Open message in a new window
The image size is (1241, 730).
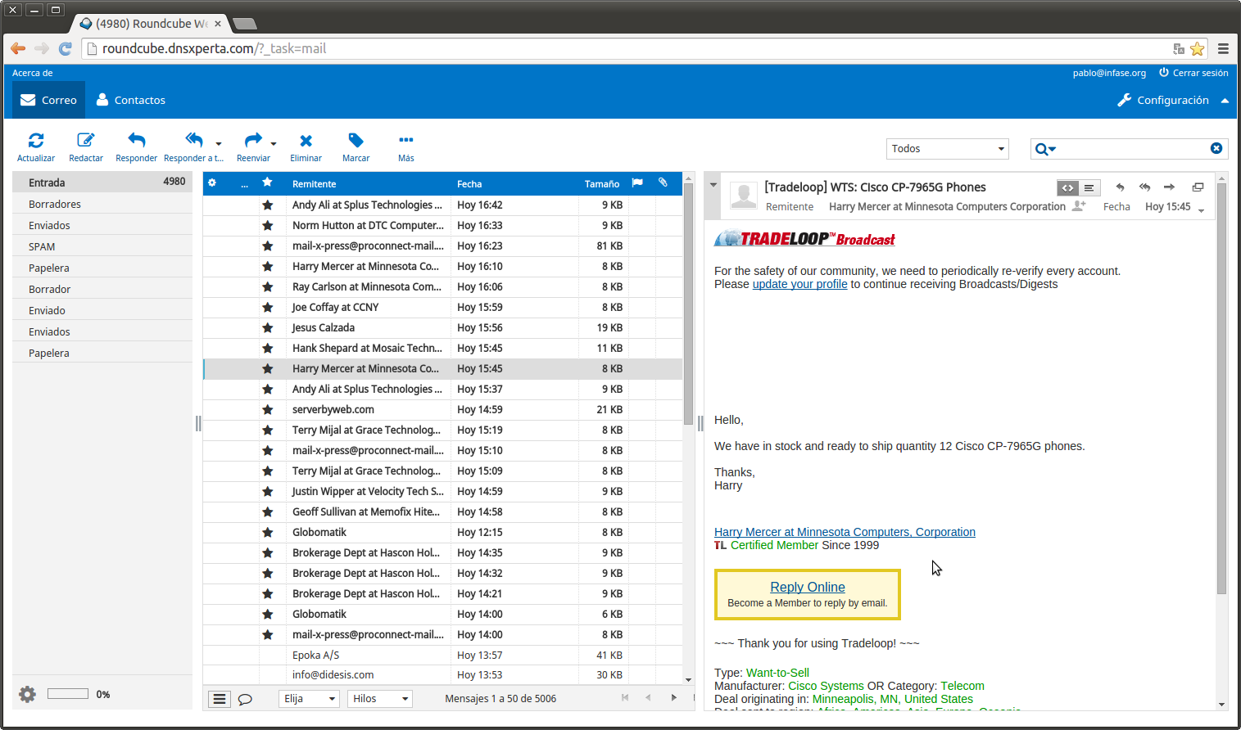pos(1198,187)
